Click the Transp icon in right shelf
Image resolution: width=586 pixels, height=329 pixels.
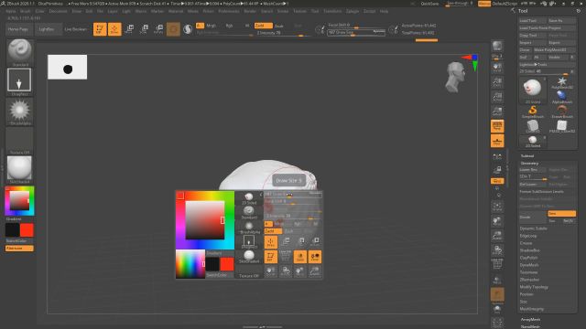[x=497, y=280]
